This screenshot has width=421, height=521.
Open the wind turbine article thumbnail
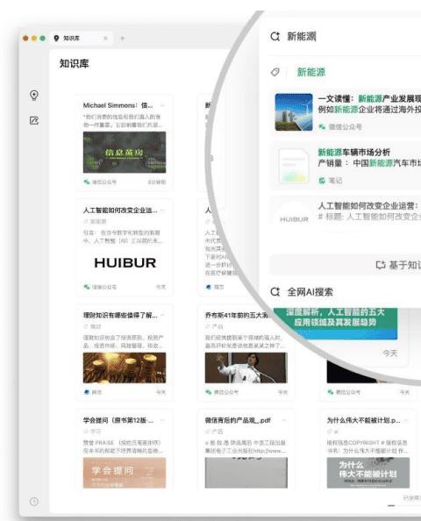point(294,112)
